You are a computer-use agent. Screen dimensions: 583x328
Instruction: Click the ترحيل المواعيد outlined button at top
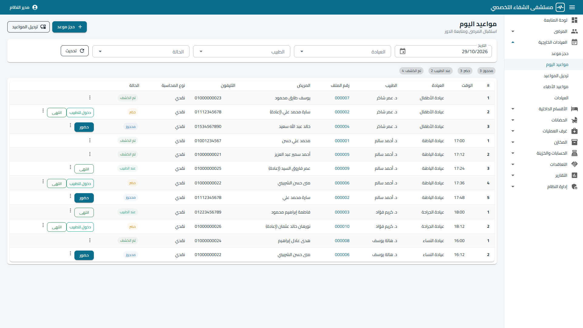(29, 27)
